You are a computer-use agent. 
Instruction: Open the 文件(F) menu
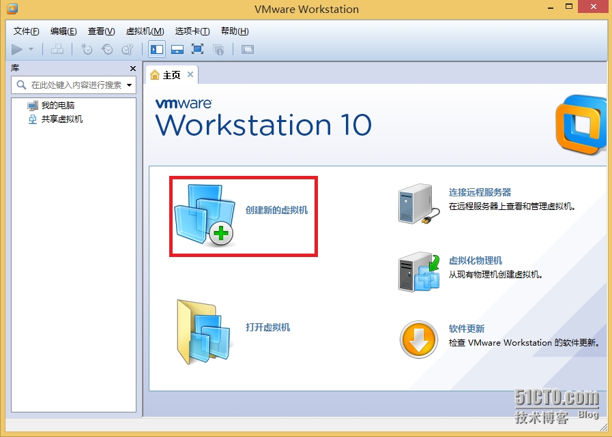[26, 31]
